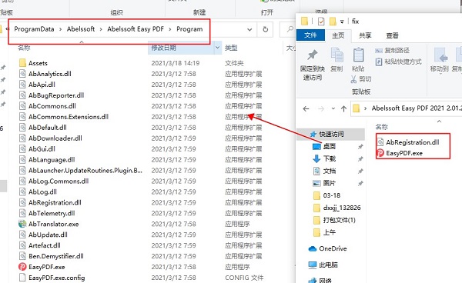Click the search magnifier icon
The image size is (462, 283).
(290, 29)
